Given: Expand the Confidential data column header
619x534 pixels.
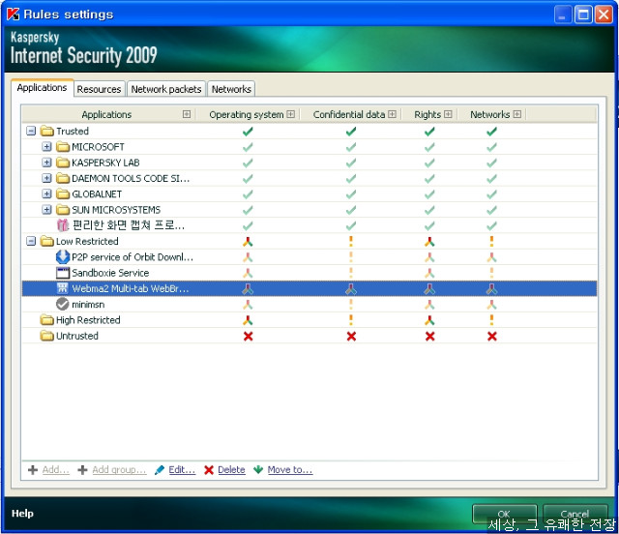Looking at the screenshot, I should coord(392,114).
